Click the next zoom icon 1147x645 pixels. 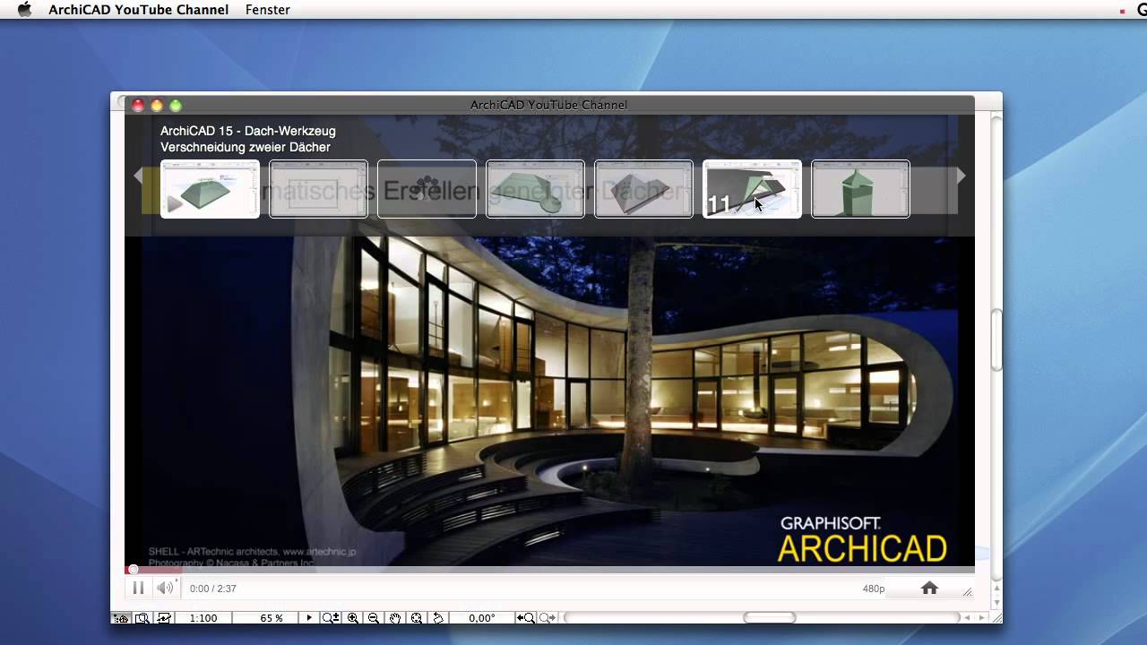pos(548,618)
